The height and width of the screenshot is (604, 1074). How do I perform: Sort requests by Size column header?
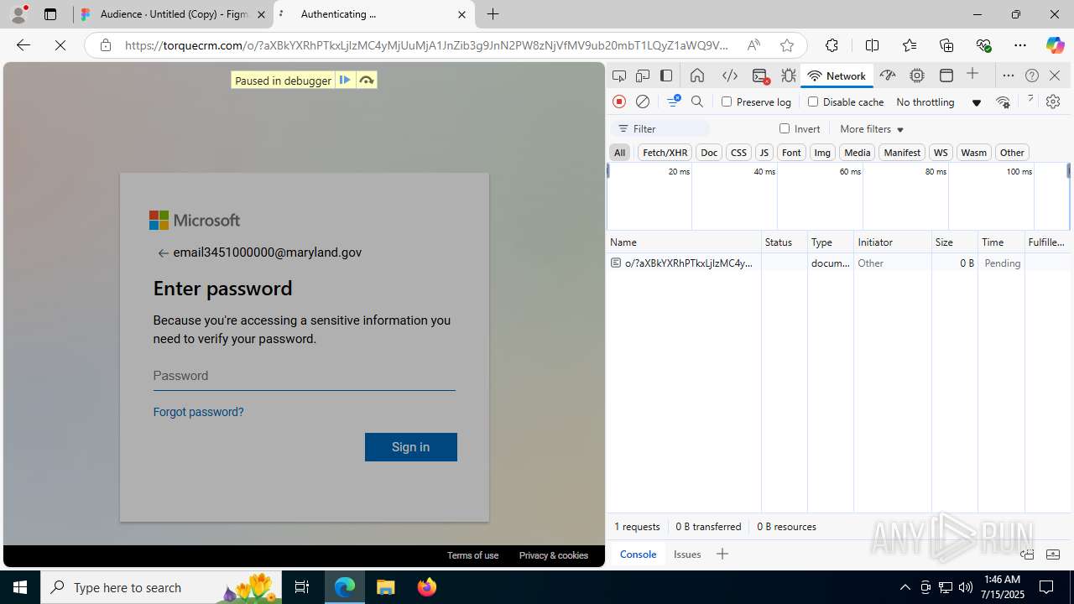[x=955, y=242]
